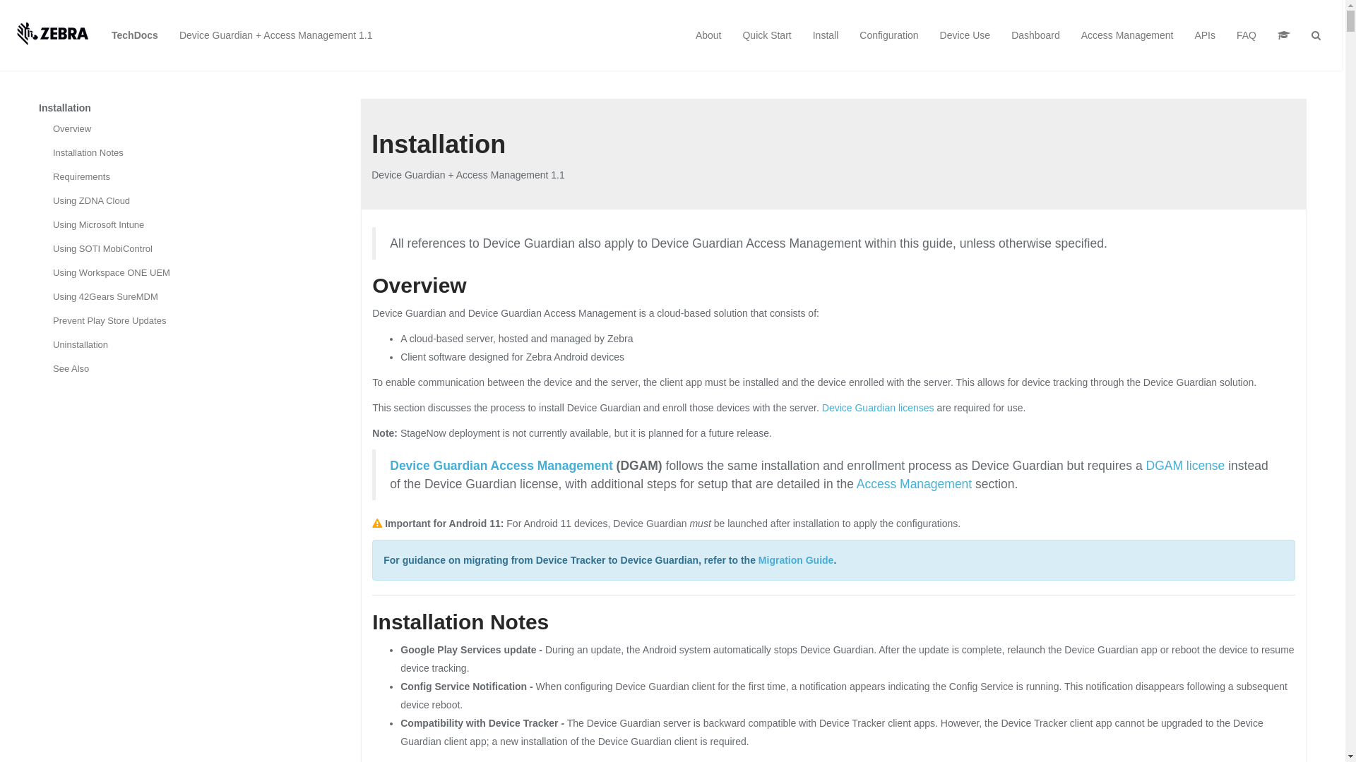
Task: Click the Installation page title
Action: point(439,145)
